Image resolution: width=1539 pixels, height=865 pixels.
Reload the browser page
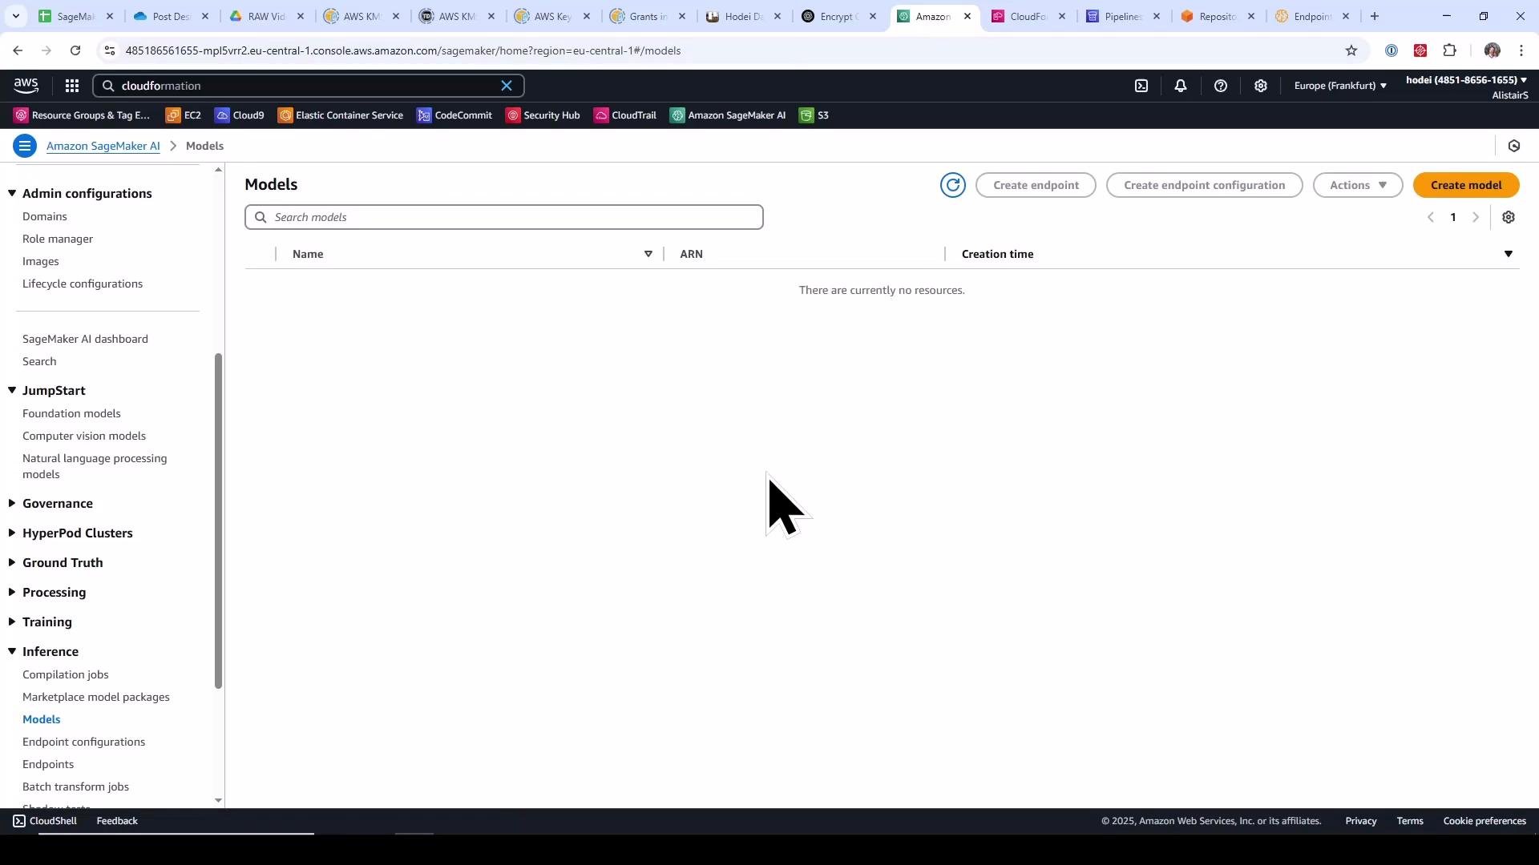click(x=75, y=50)
